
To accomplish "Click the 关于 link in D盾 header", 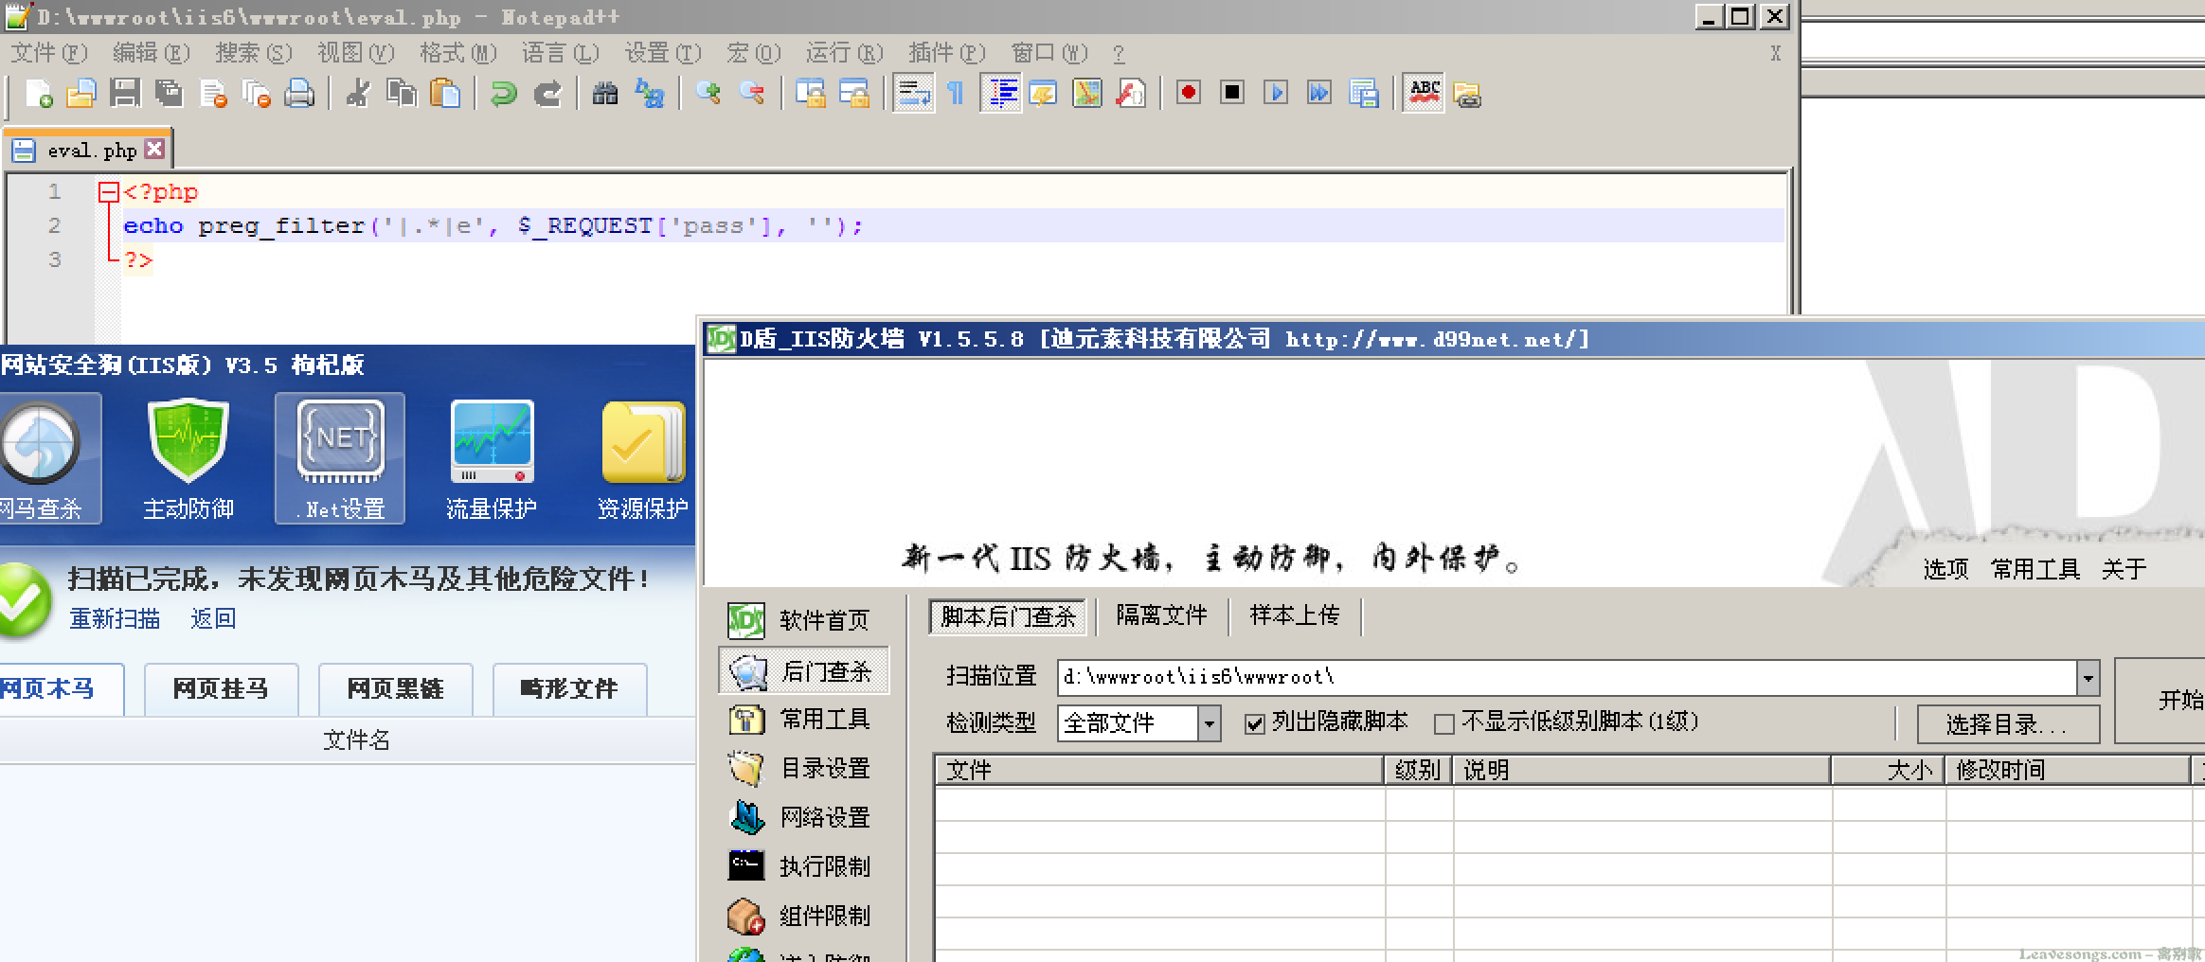I will (2124, 569).
